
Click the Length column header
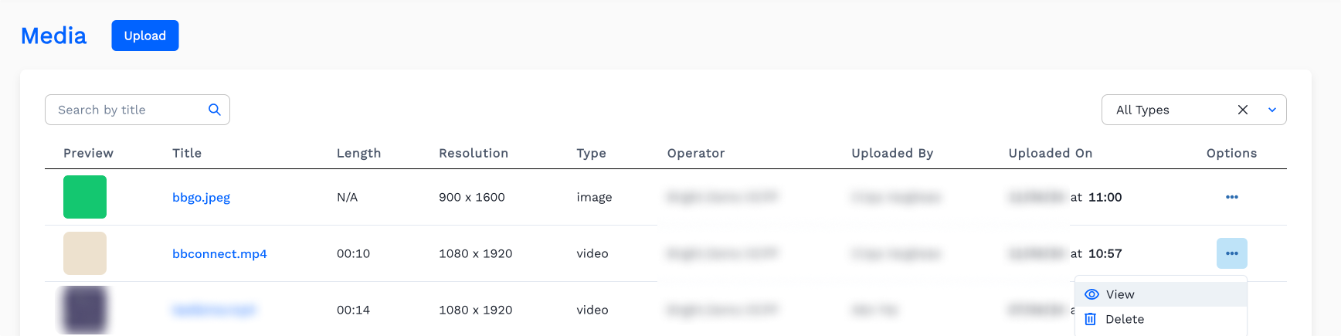pos(358,153)
